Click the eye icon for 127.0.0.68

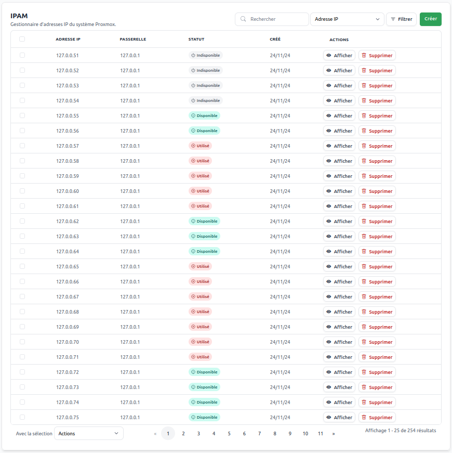(329, 312)
